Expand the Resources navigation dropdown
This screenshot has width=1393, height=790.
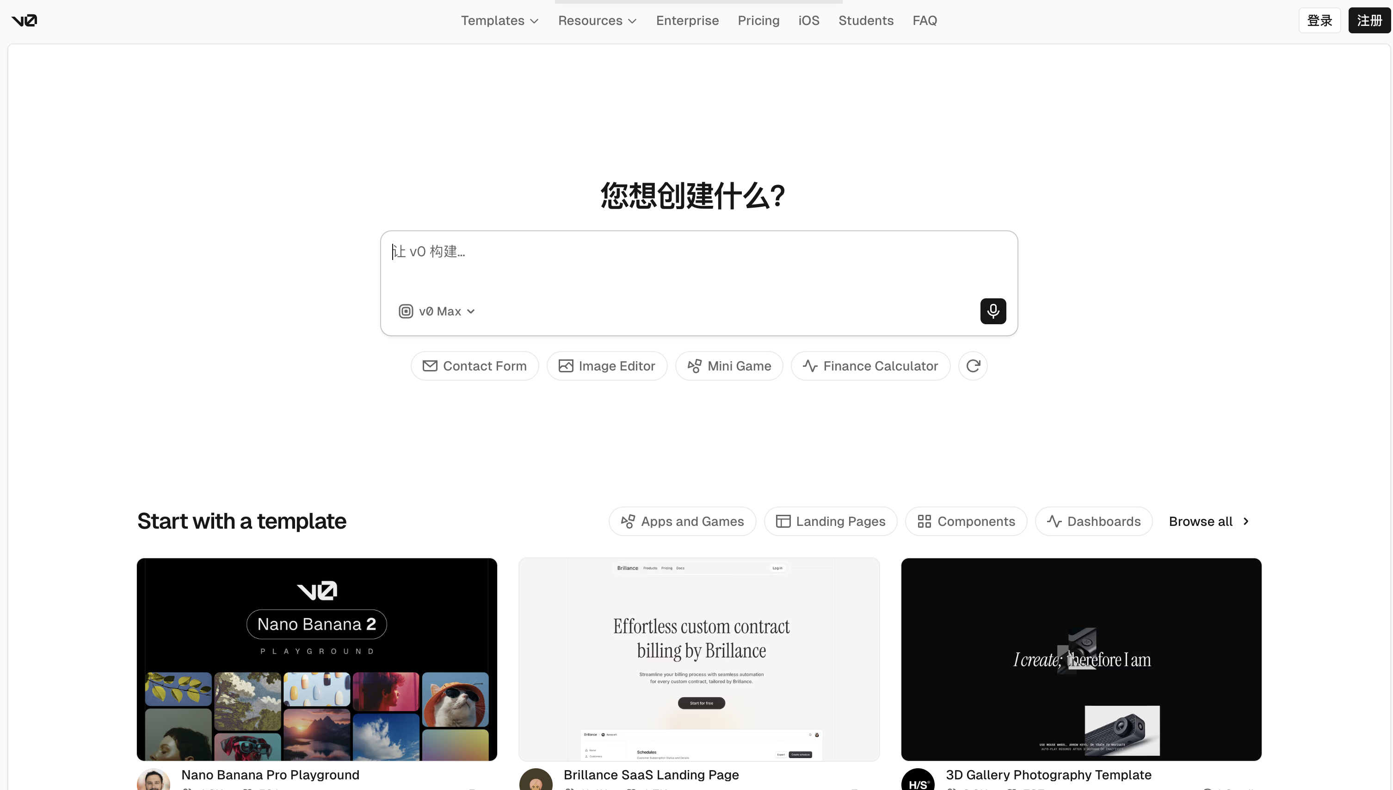pyautogui.click(x=596, y=20)
